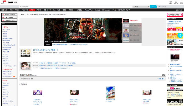Viewport: 184px width, 106px height.
Task: Click the login user icon
Action: (x=181, y=2)
